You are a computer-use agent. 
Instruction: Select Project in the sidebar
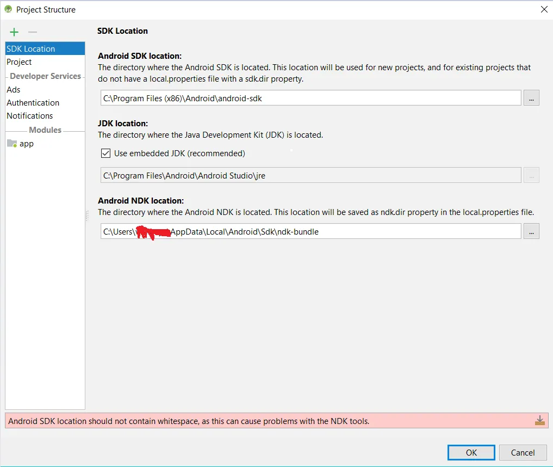coord(45,62)
